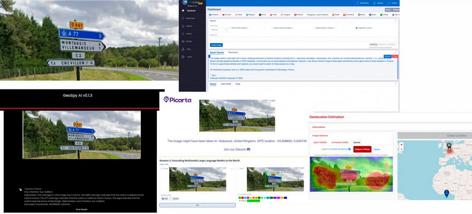Screen dimensions: 472x214
Task: Select Reverse Search (Tineye) radio option
Action: 314,28
